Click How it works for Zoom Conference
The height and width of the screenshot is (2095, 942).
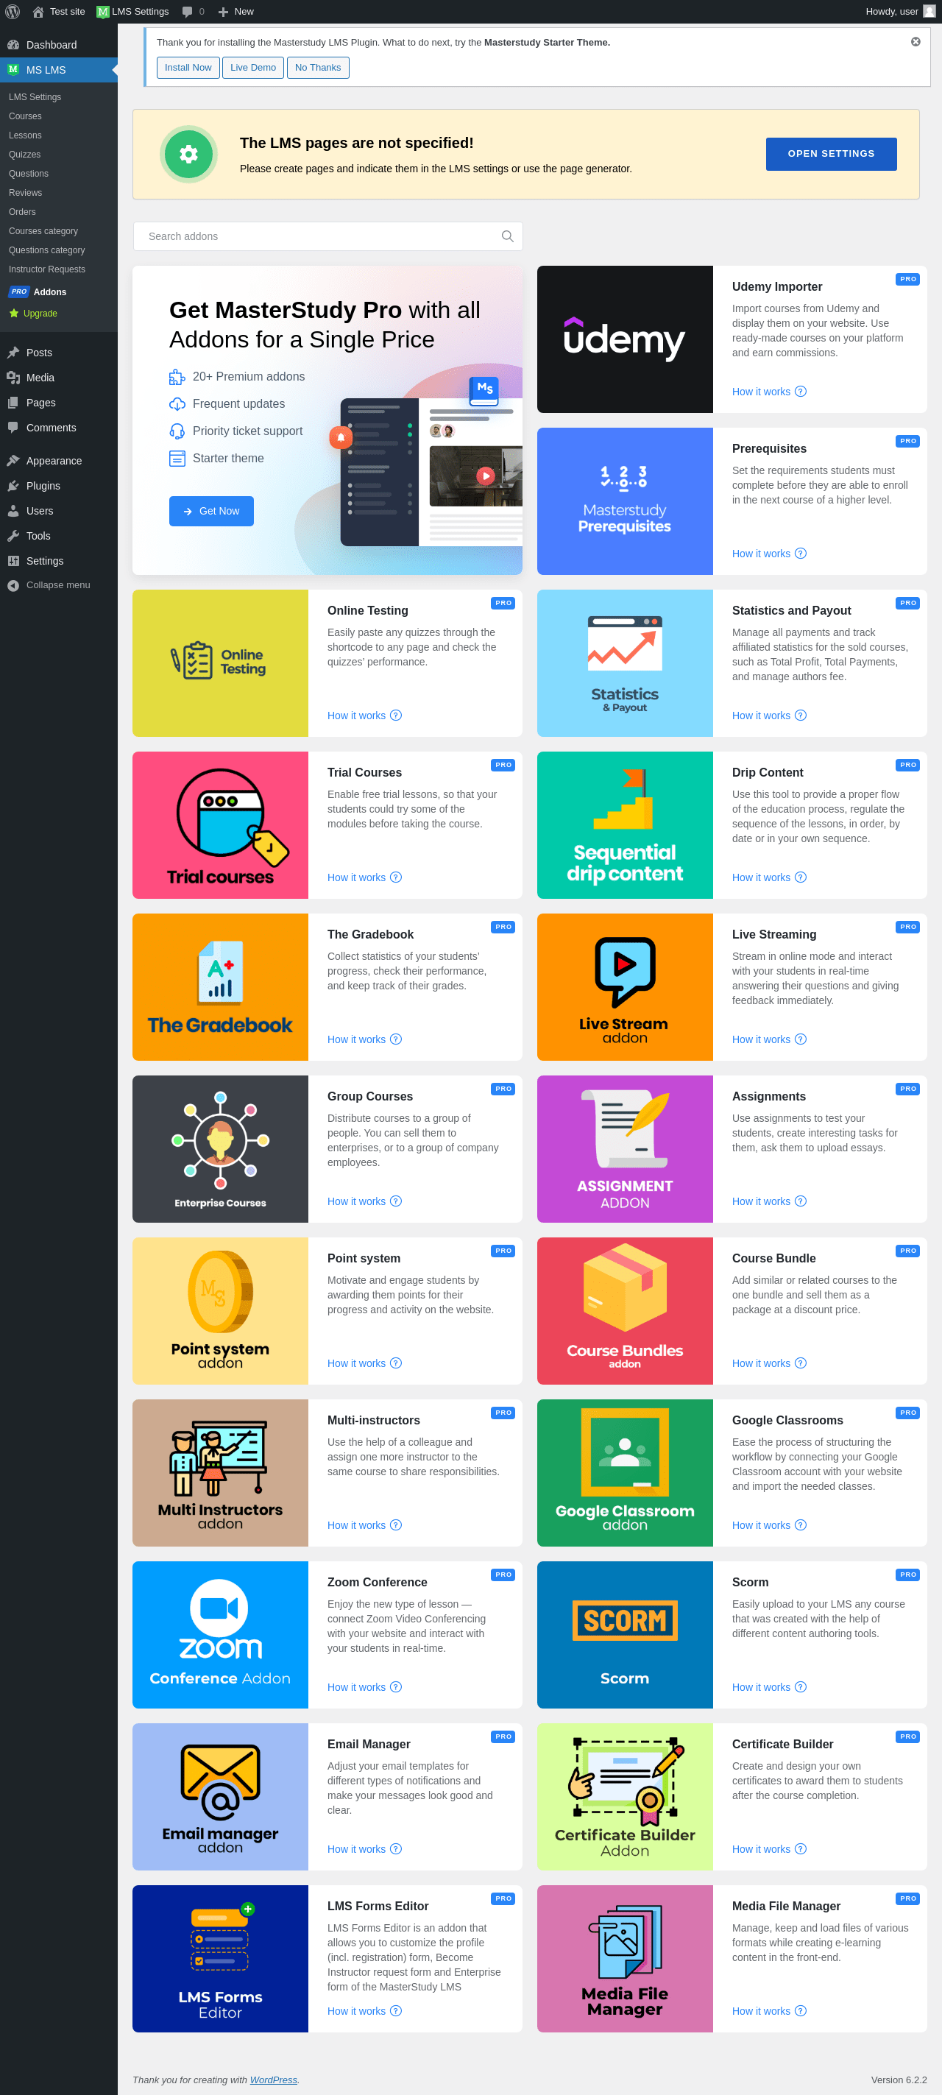[x=364, y=1686]
